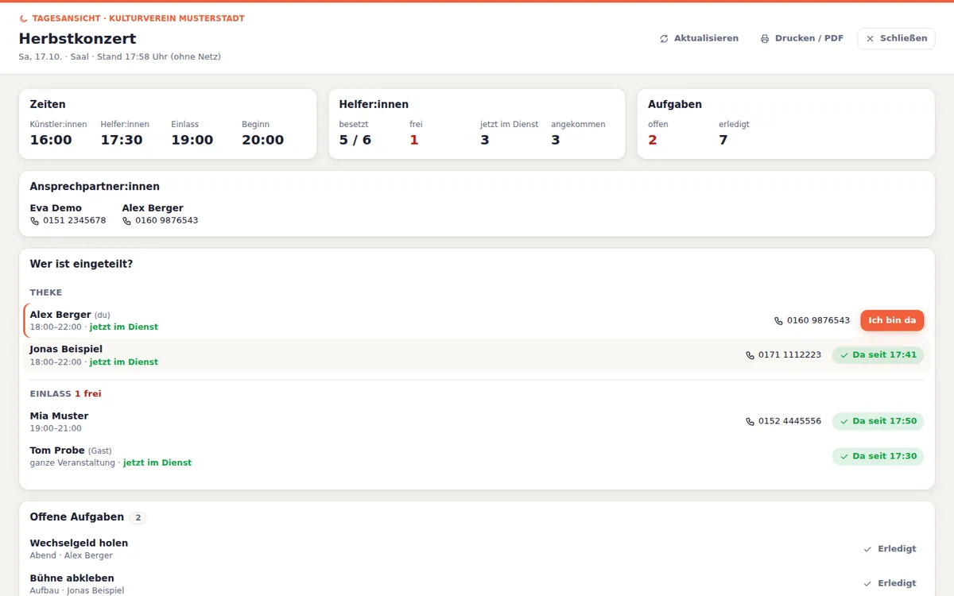Click the 'Bühne abkleben' task title

click(72, 579)
